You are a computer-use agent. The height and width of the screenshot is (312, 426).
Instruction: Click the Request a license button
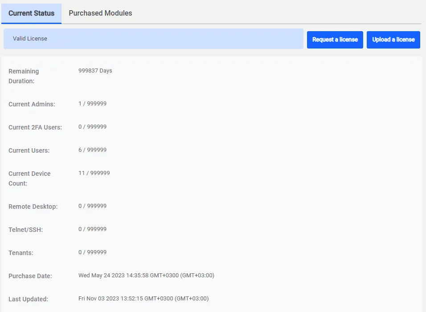[335, 40]
